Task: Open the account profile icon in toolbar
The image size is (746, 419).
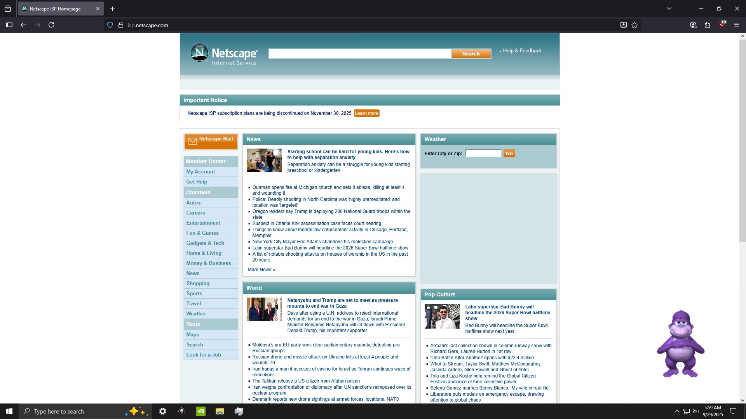Action: (x=693, y=25)
